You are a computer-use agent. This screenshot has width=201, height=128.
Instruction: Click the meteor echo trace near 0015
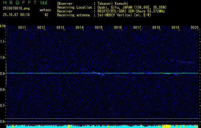(x=99, y=73)
